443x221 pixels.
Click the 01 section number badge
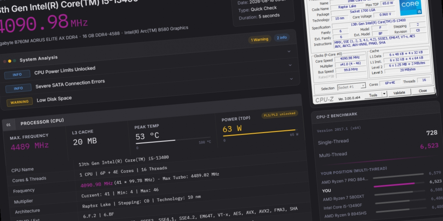[8, 125]
